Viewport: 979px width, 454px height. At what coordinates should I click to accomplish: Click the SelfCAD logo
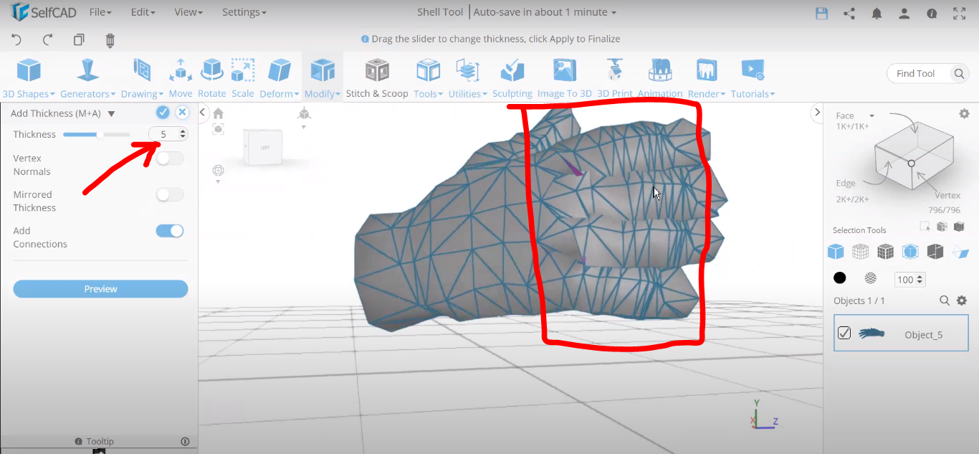(43, 12)
